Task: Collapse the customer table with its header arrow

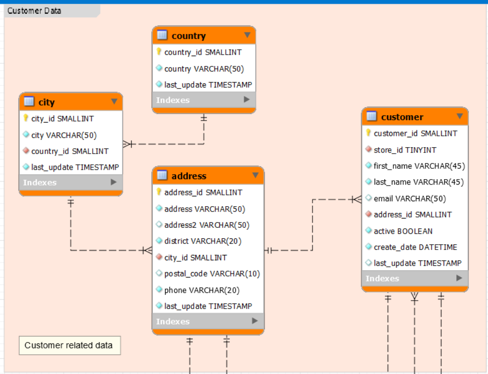Action: point(460,116)
